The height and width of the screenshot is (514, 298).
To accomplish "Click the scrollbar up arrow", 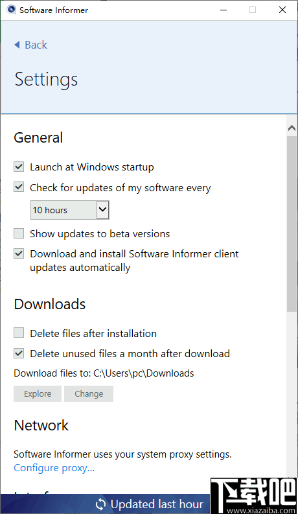I will (x=292, y=128).
